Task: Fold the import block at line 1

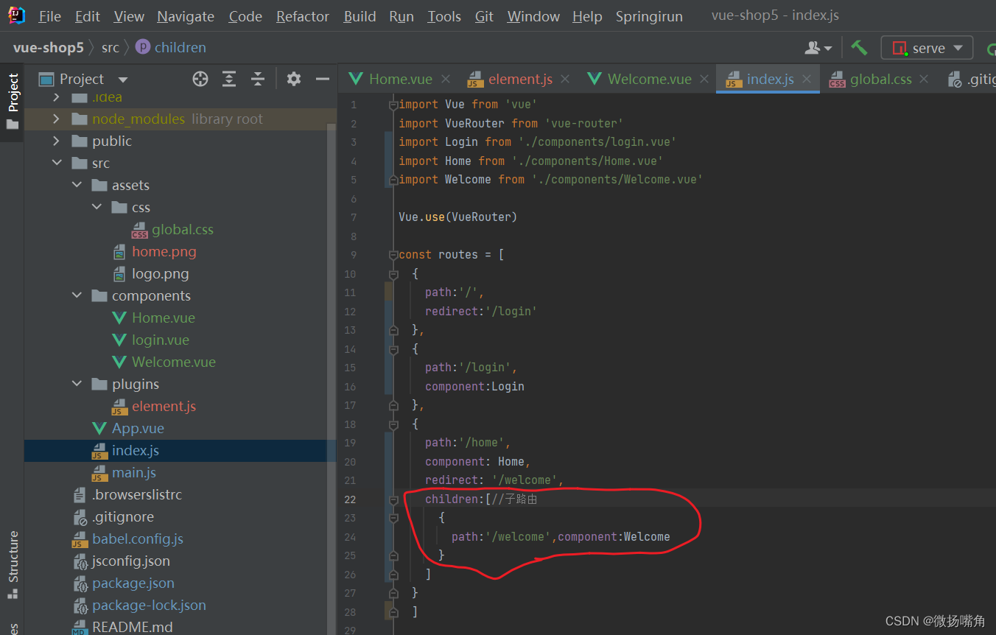Action: 393,105
